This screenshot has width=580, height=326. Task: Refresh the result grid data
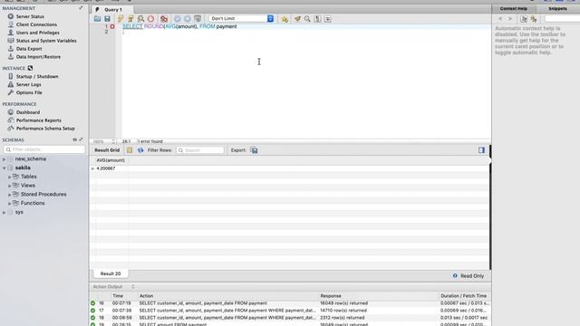pos(140,150)
